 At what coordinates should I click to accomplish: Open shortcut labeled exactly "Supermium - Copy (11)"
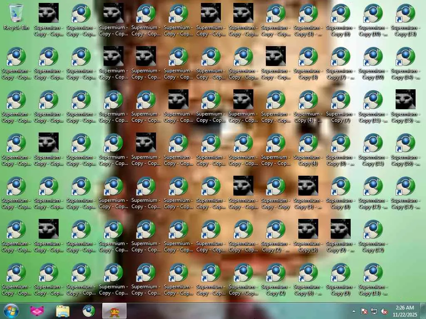(373, 149)
